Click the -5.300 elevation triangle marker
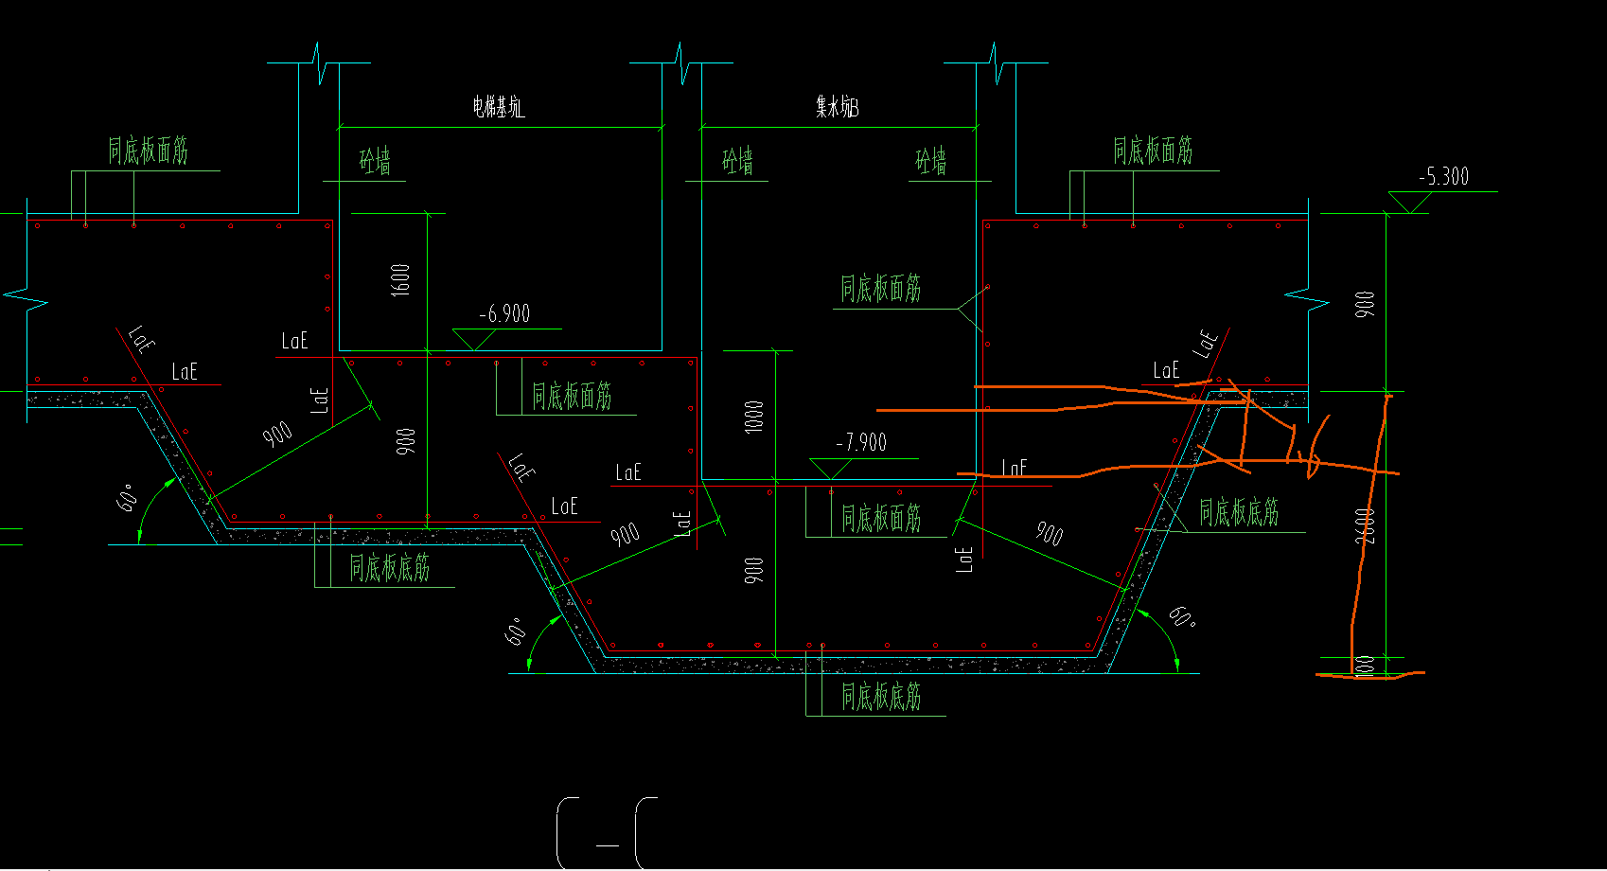 tap(1409, 202)
